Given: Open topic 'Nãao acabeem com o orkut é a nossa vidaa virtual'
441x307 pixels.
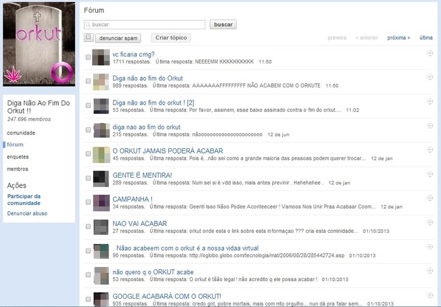Looking at the screenshot, I should 186,248.
